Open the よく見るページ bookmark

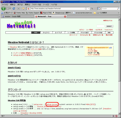(7, 13)
